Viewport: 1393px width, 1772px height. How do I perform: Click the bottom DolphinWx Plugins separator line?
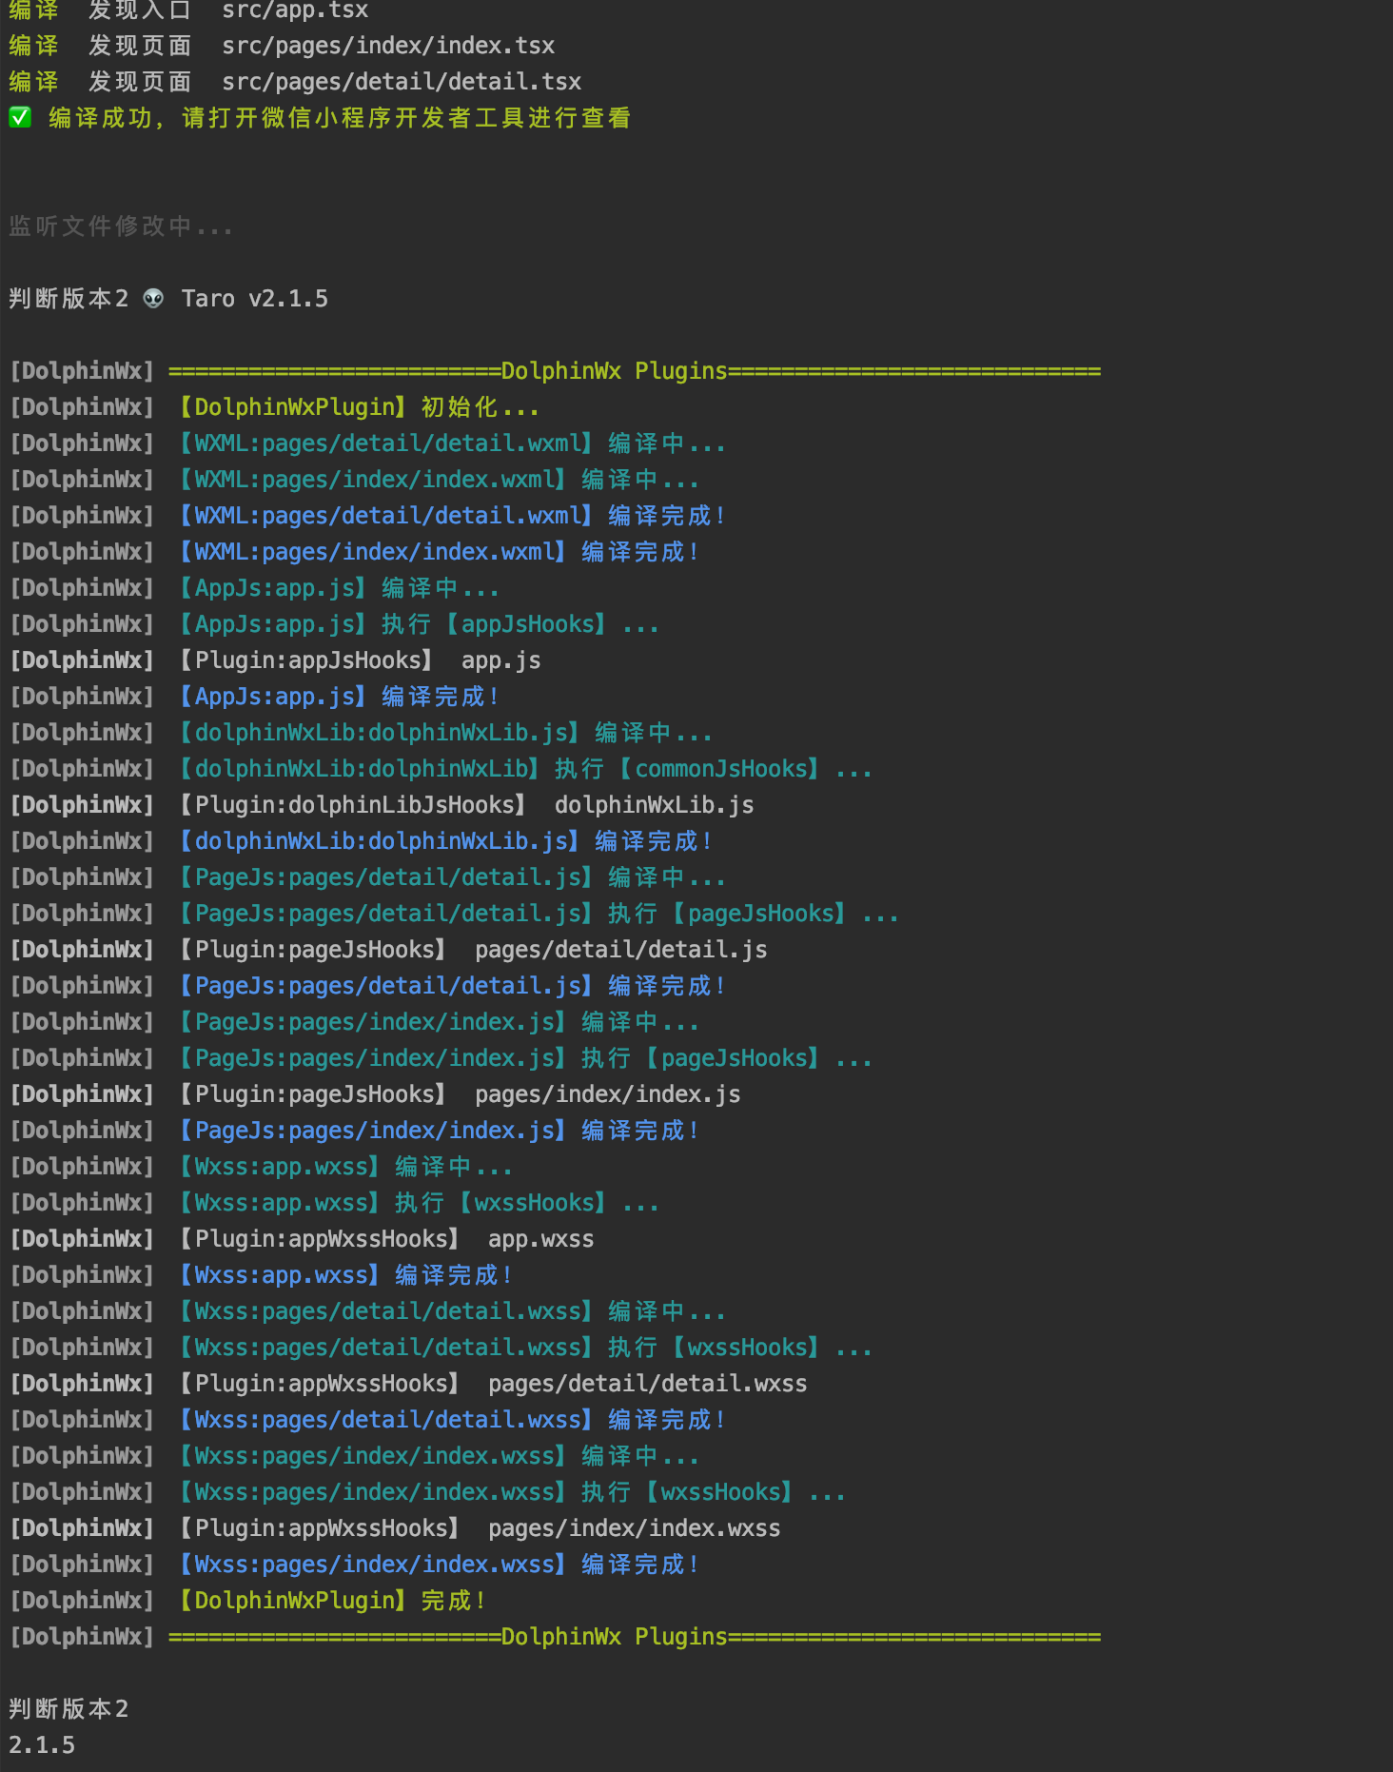(555, 1637)
